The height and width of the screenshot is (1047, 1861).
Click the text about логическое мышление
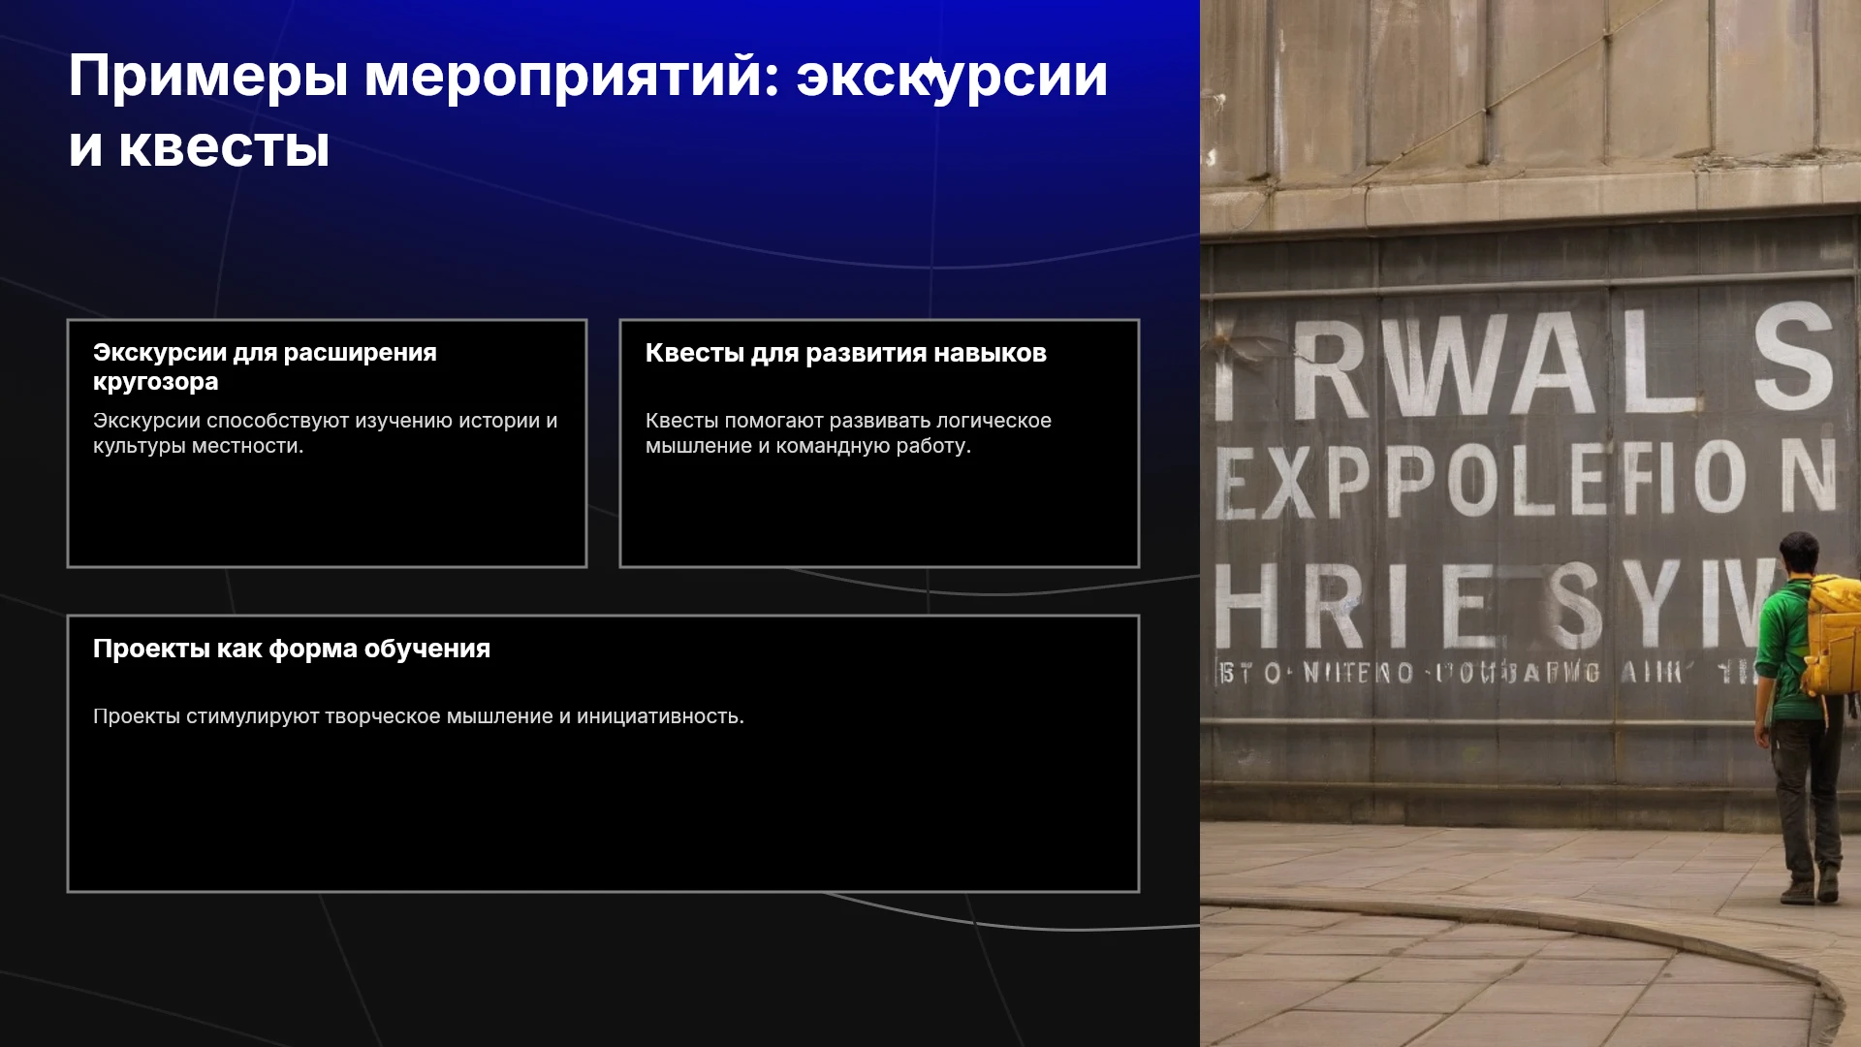pyautogui.click(x=848, y=433)
